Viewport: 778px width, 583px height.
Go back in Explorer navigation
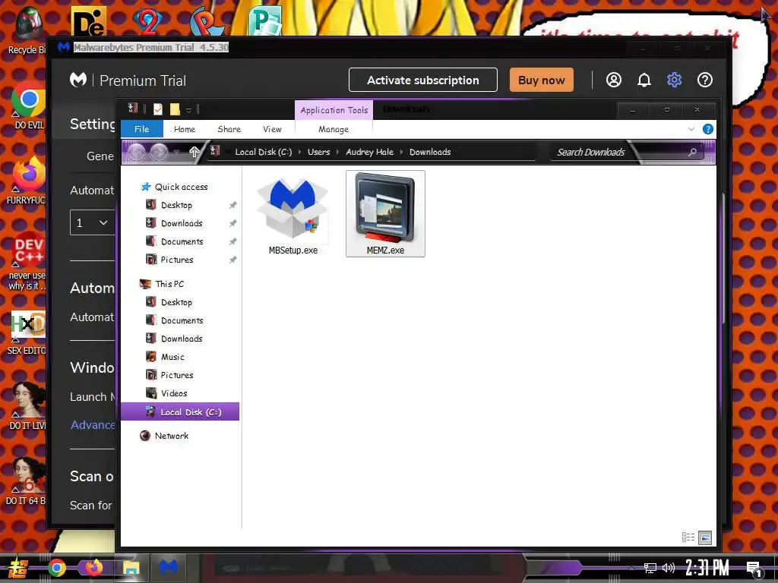(x=137, y=152)
